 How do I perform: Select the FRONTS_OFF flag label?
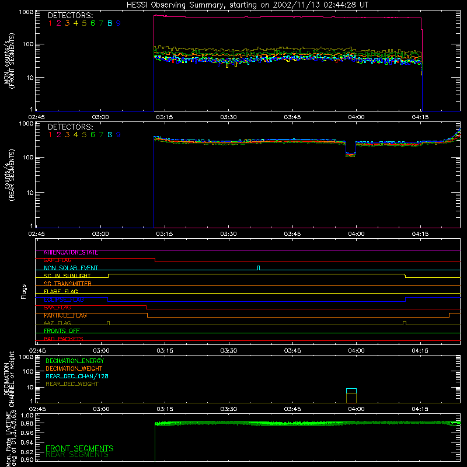[62, 331]
